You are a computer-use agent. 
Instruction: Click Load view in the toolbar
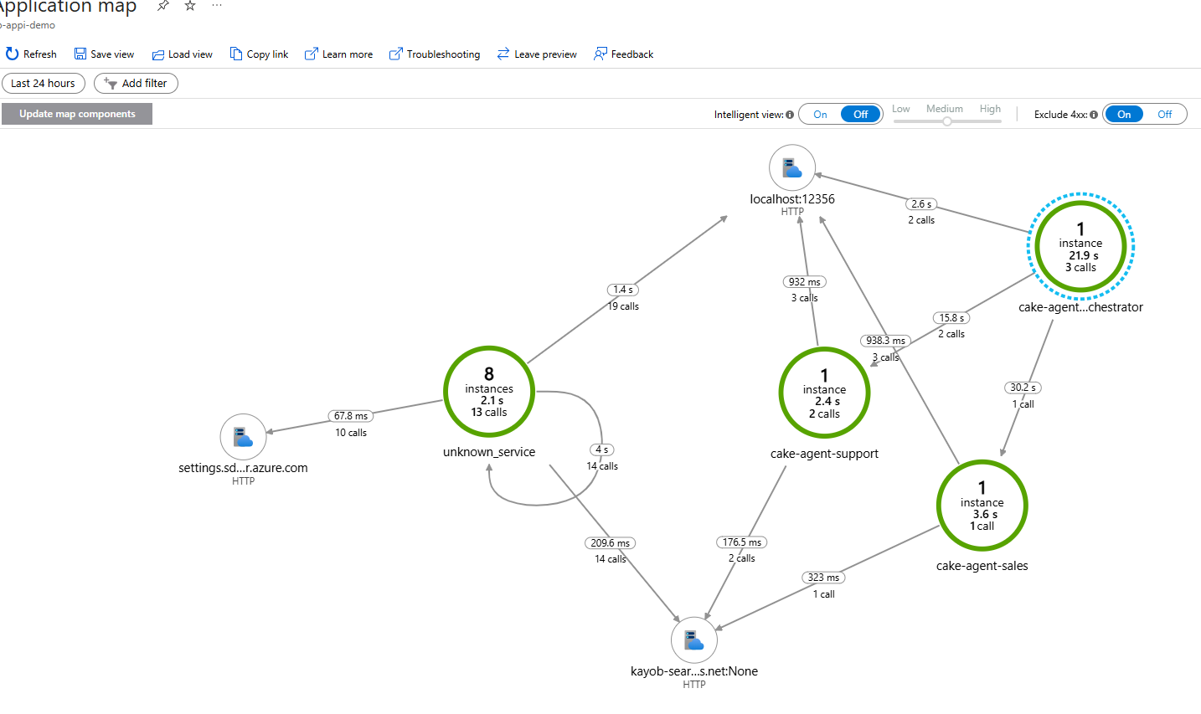tap(182, 54)
